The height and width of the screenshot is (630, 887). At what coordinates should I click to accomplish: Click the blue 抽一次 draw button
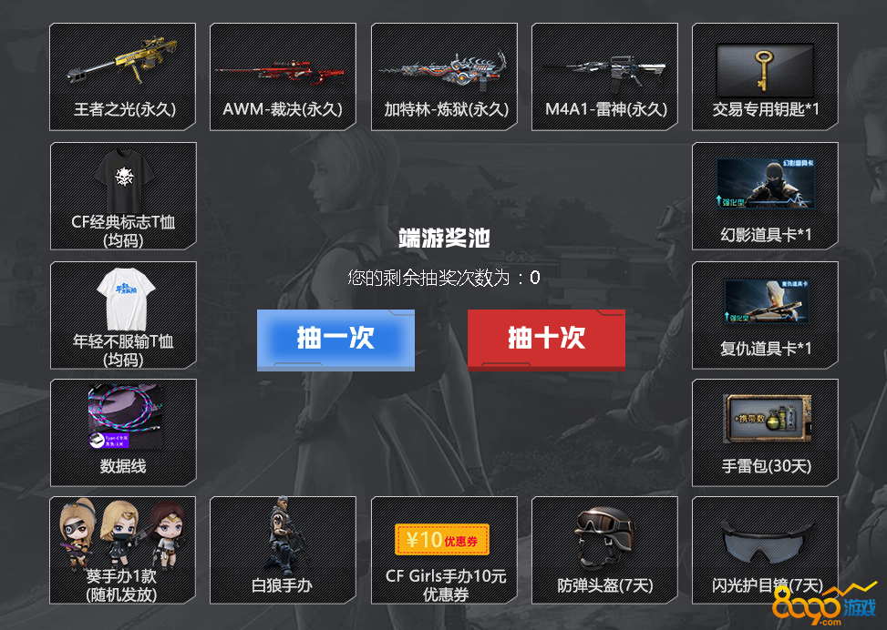pos(335,340)
